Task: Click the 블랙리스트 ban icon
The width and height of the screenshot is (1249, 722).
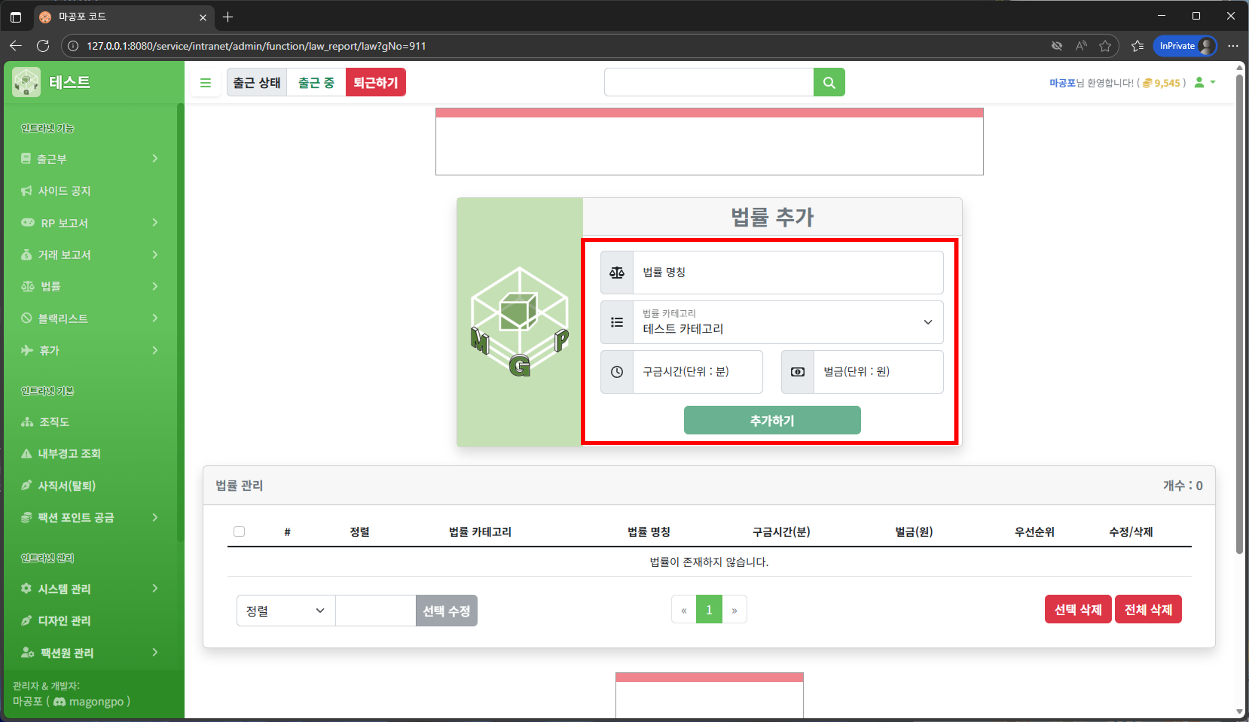Action: (26, 318)
